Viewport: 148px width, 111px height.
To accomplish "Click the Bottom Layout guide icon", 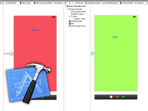I will (72, 14).
